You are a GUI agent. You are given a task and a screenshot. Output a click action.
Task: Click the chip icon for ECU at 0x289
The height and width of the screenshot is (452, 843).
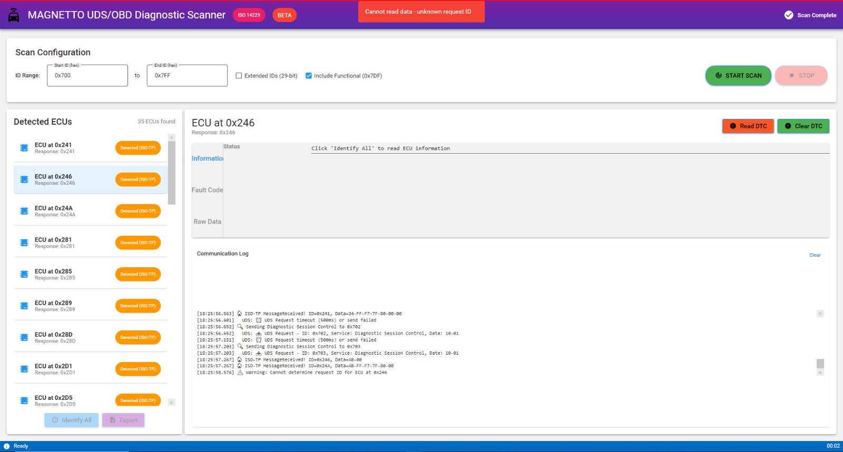(x=24, y=306)
